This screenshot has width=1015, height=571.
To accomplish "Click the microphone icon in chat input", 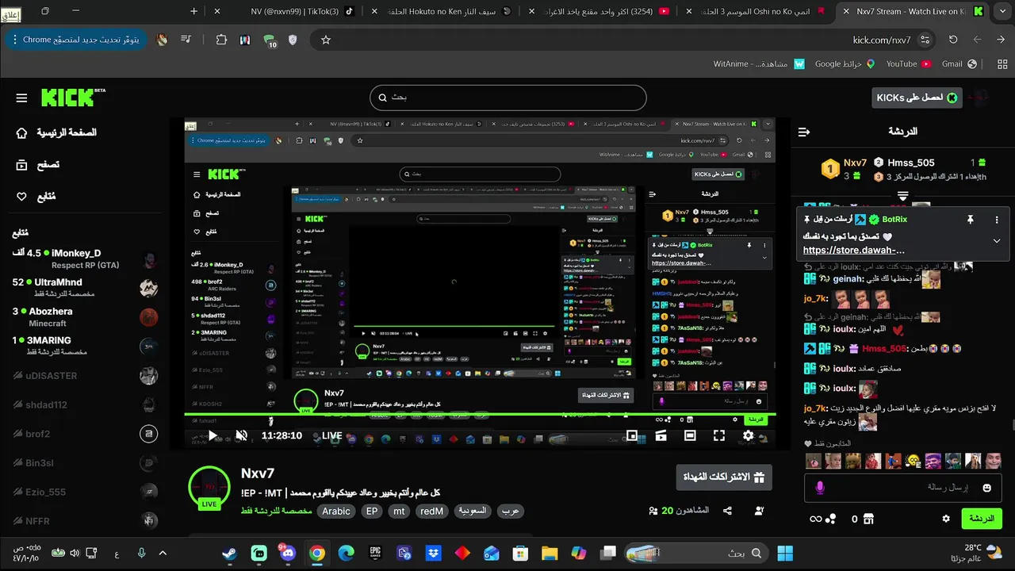I will click(x=820, y=488).
